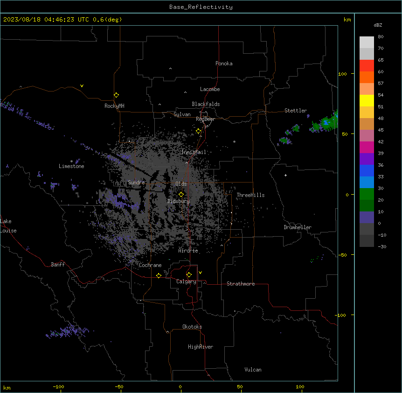Click the orange 57 dBZ legend swatch

[x=367, y=77]
